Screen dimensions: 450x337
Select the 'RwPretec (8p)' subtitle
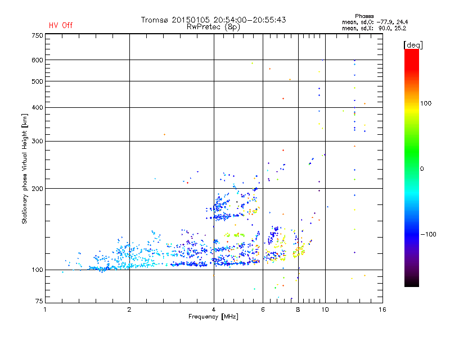[x=213, y=27]
